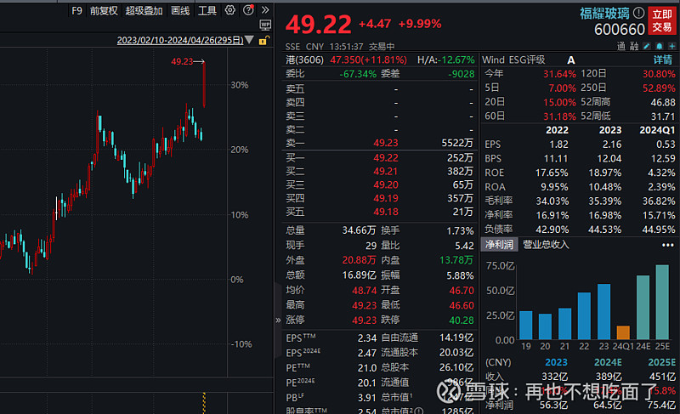The height and width of the screenshot is (414, 680).
Task: Click the 2023/02/10-2024/04/26 date range link
Action: (180, 40)
